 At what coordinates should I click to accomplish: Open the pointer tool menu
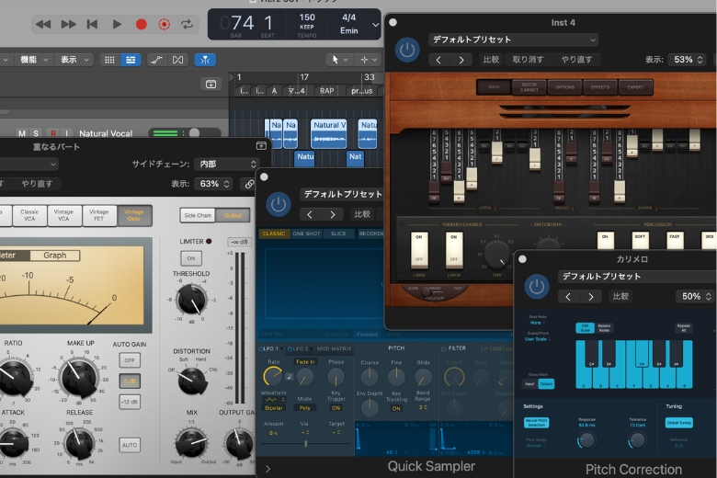[x=339, y=60]
